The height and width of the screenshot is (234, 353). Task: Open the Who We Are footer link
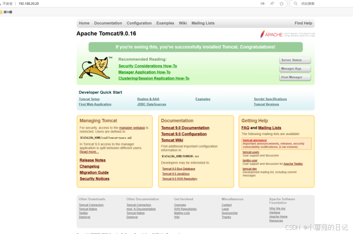coord(277,209)
